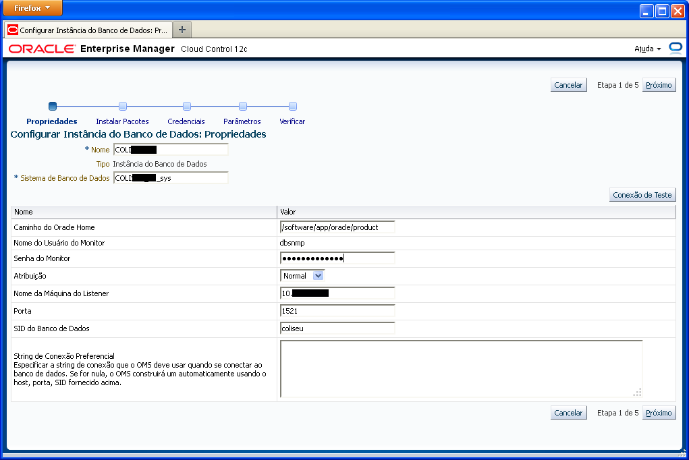689x460 pixels.
Task: Click the bottom Próximo button
Action: (659, 413)
